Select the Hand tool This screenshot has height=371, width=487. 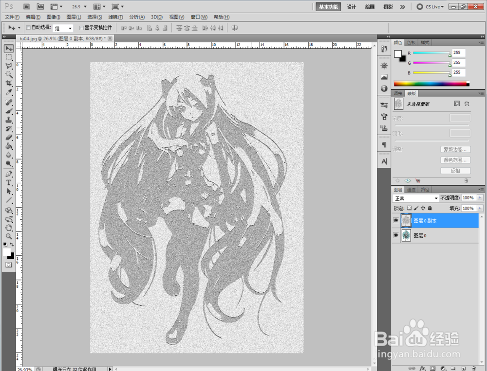(x=9, y=228)
